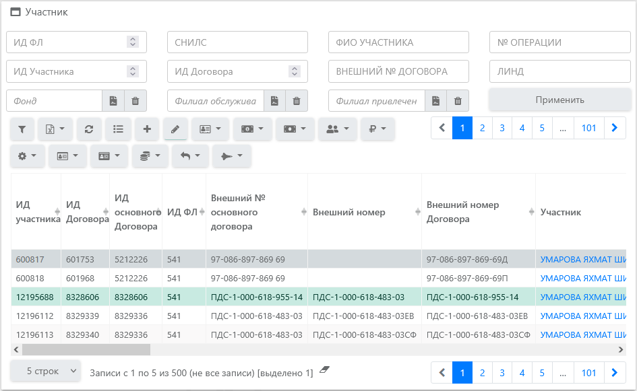Expand the ruble currency dropdown menu
This screenshot has height=391, width=637.
click(x=377, y=129)
